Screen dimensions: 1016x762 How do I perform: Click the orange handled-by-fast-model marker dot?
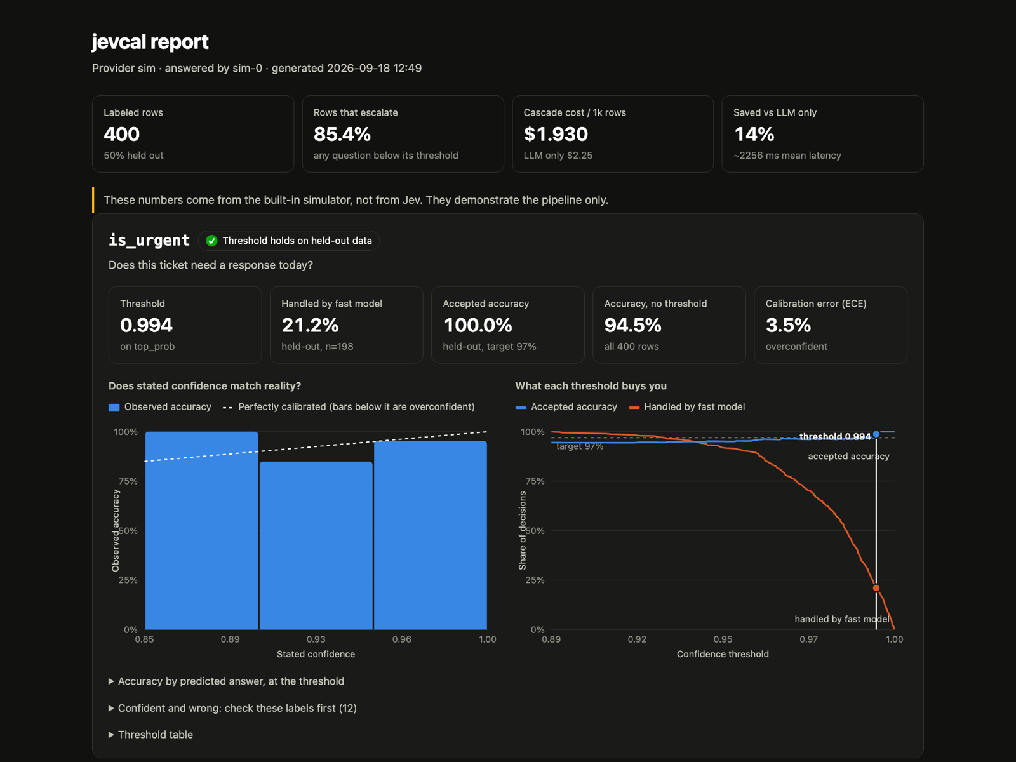pyautogui.click(x=876, y=588)
